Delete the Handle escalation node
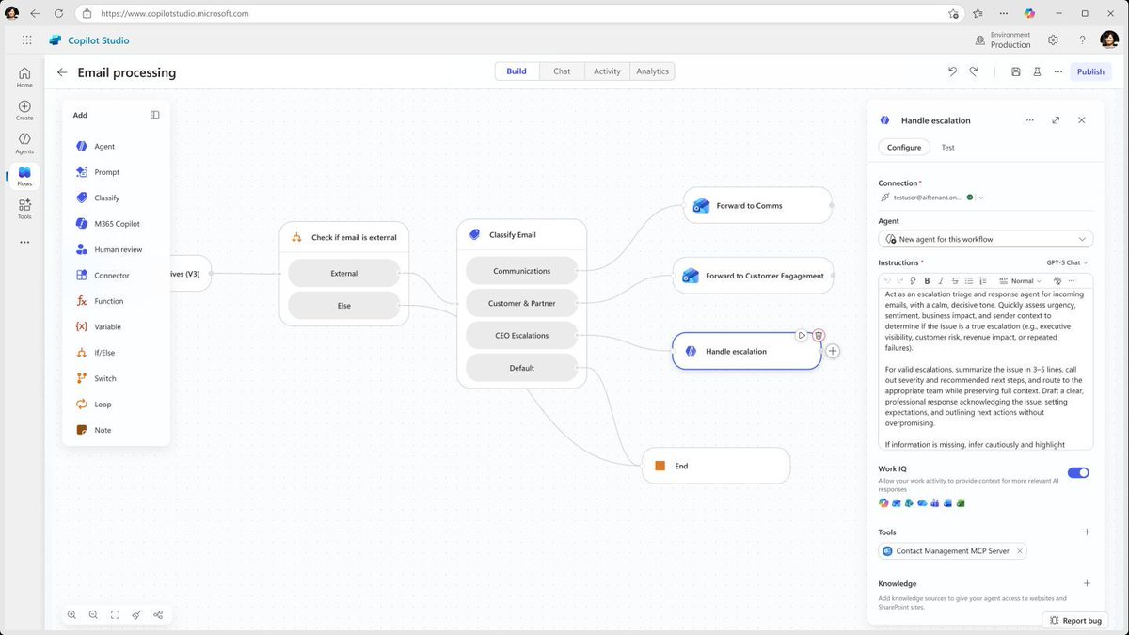The height and width of the screenshot is (635, 1129). pos(819,335)
